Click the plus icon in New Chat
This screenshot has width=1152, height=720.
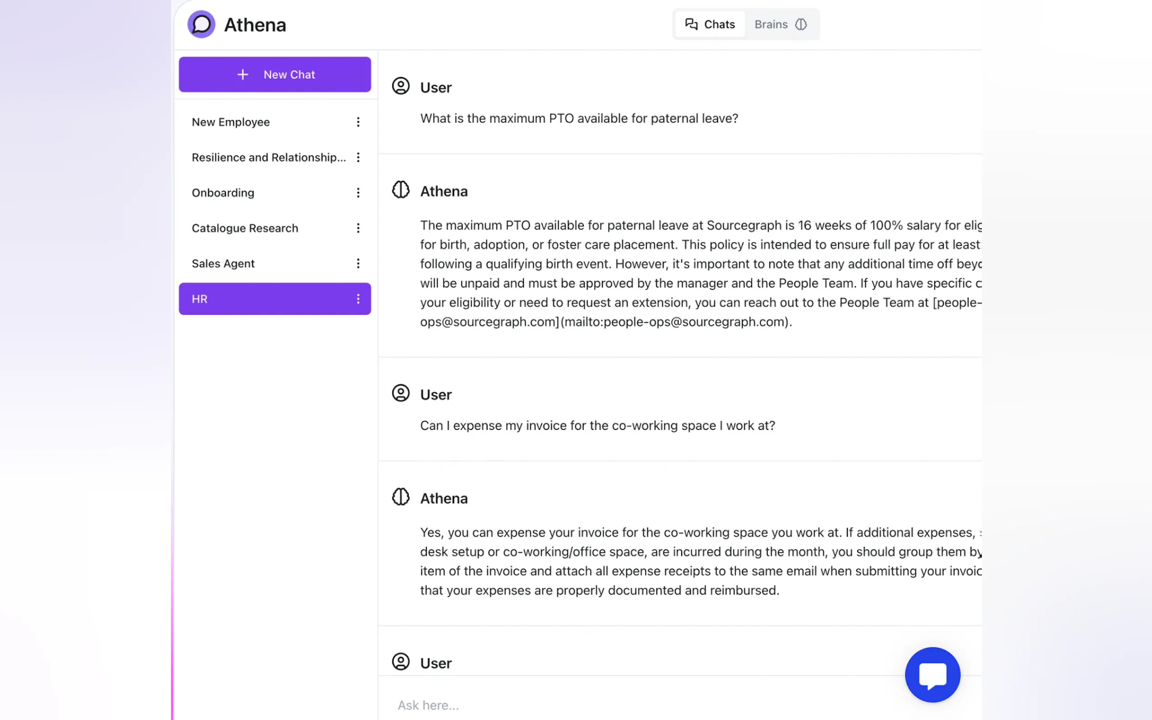[x=243, y=74]
